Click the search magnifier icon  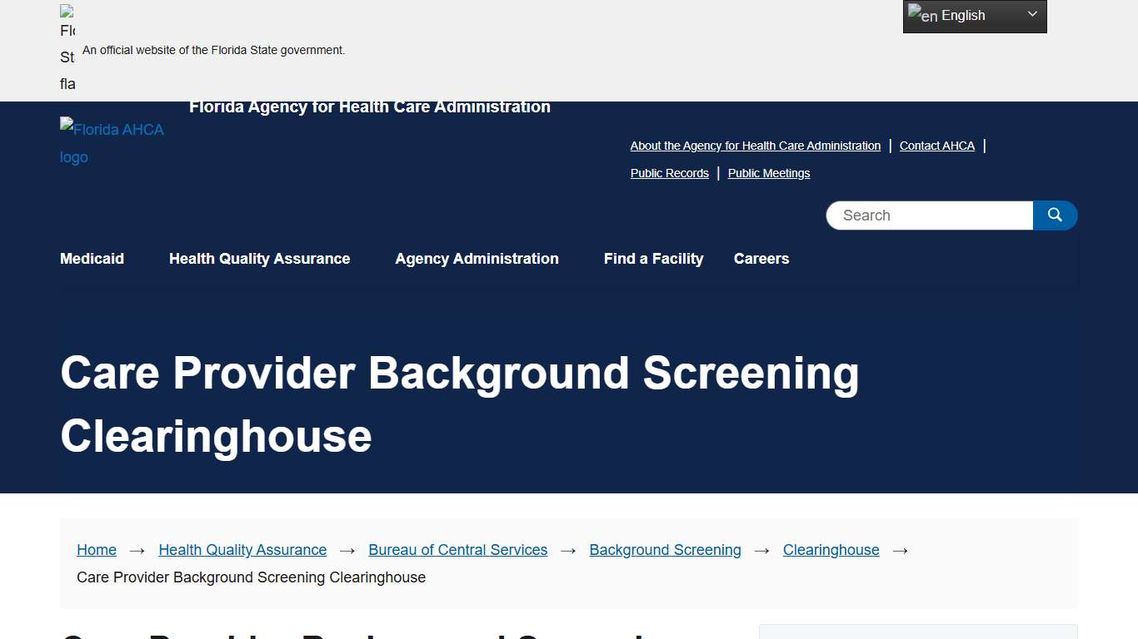coord(1055,215)
